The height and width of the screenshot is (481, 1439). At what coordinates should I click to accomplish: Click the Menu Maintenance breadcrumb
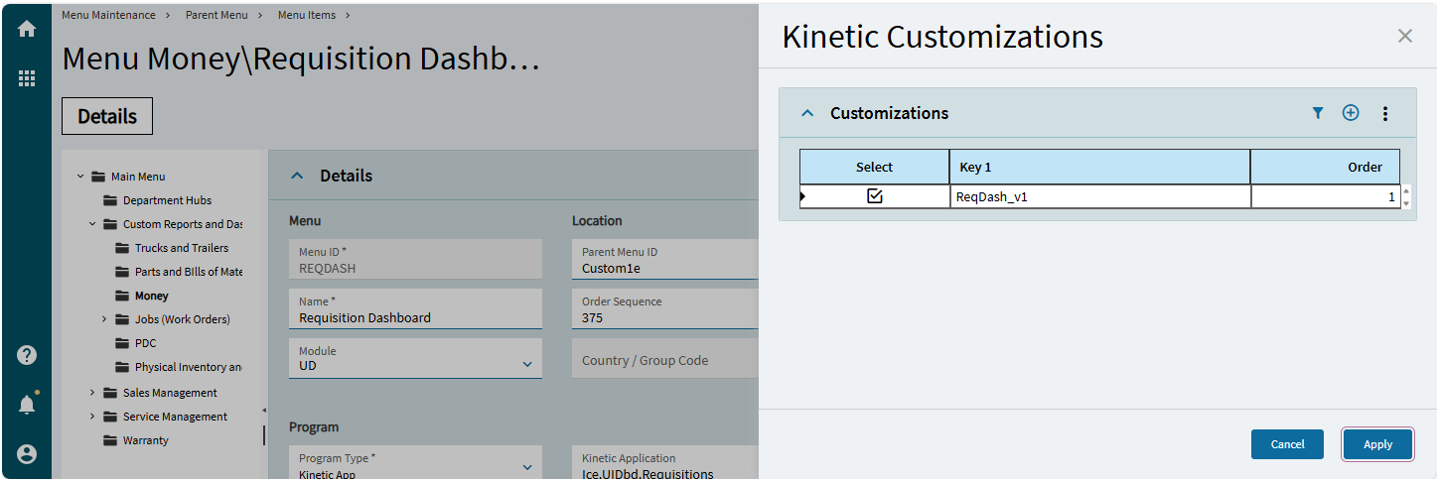coord(108,15)
